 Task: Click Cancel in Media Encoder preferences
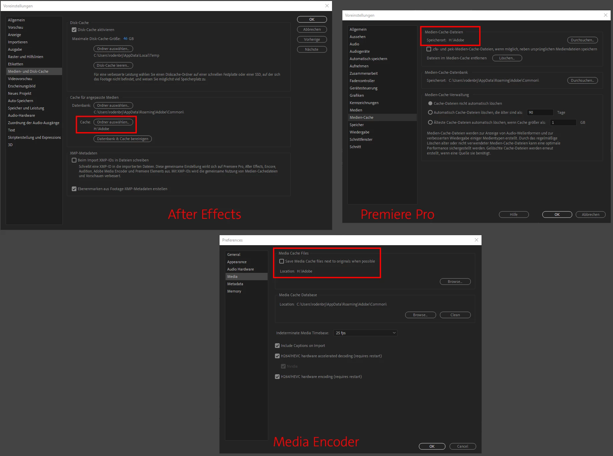click(463, 446)
